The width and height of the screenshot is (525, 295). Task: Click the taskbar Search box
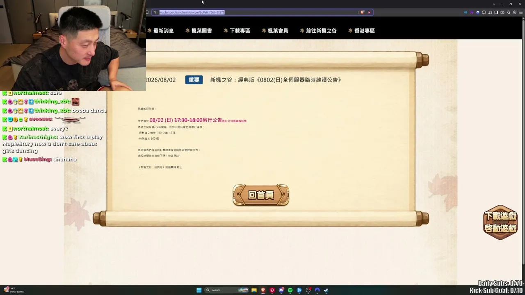coord(227,290)
